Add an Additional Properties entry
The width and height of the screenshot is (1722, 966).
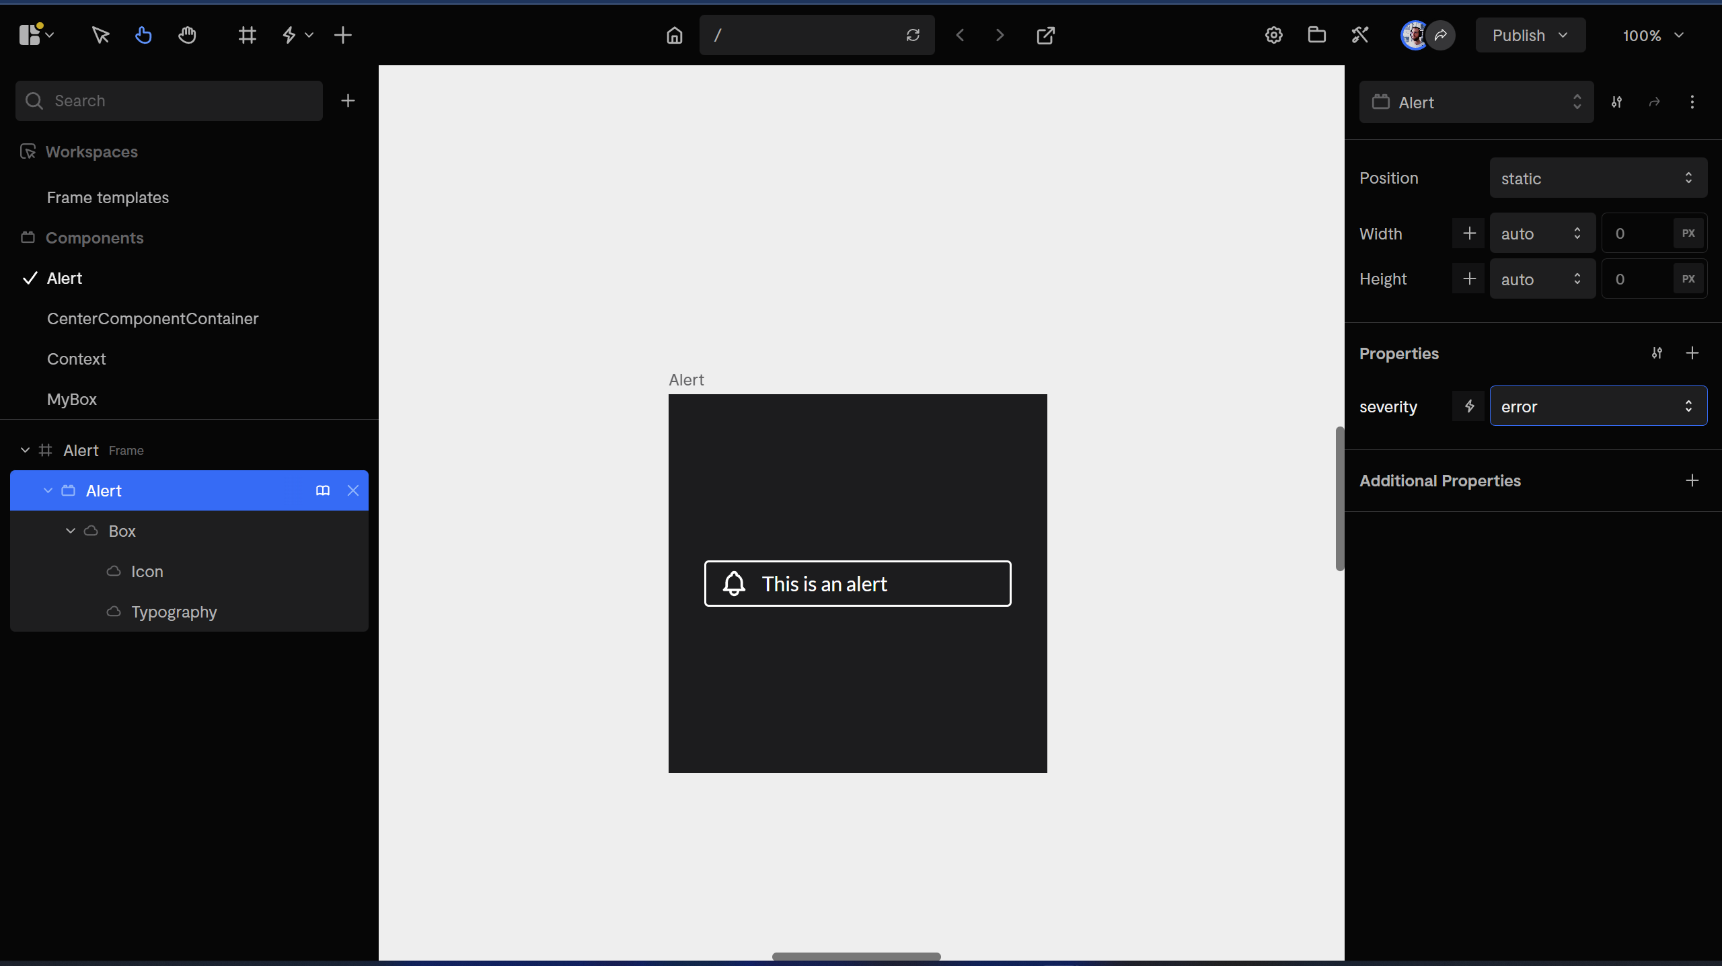1692,480
